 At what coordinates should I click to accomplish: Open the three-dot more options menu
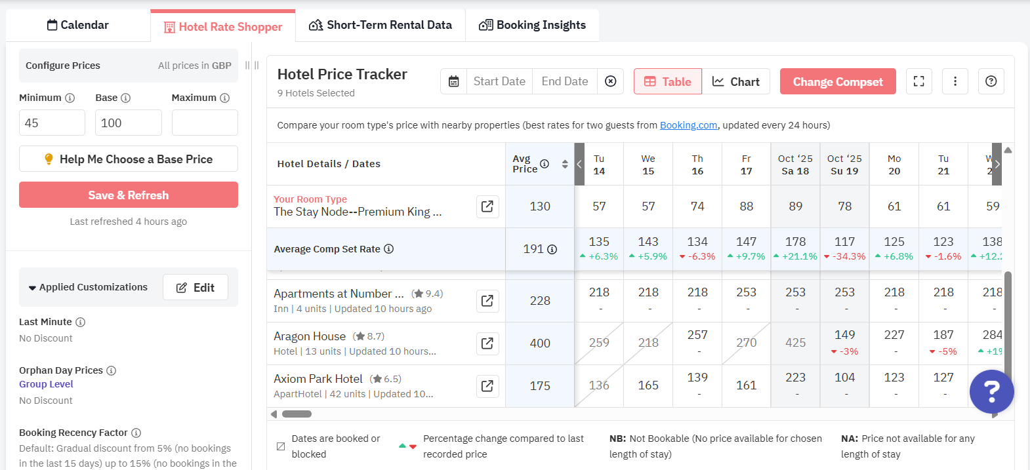(955, 81)
